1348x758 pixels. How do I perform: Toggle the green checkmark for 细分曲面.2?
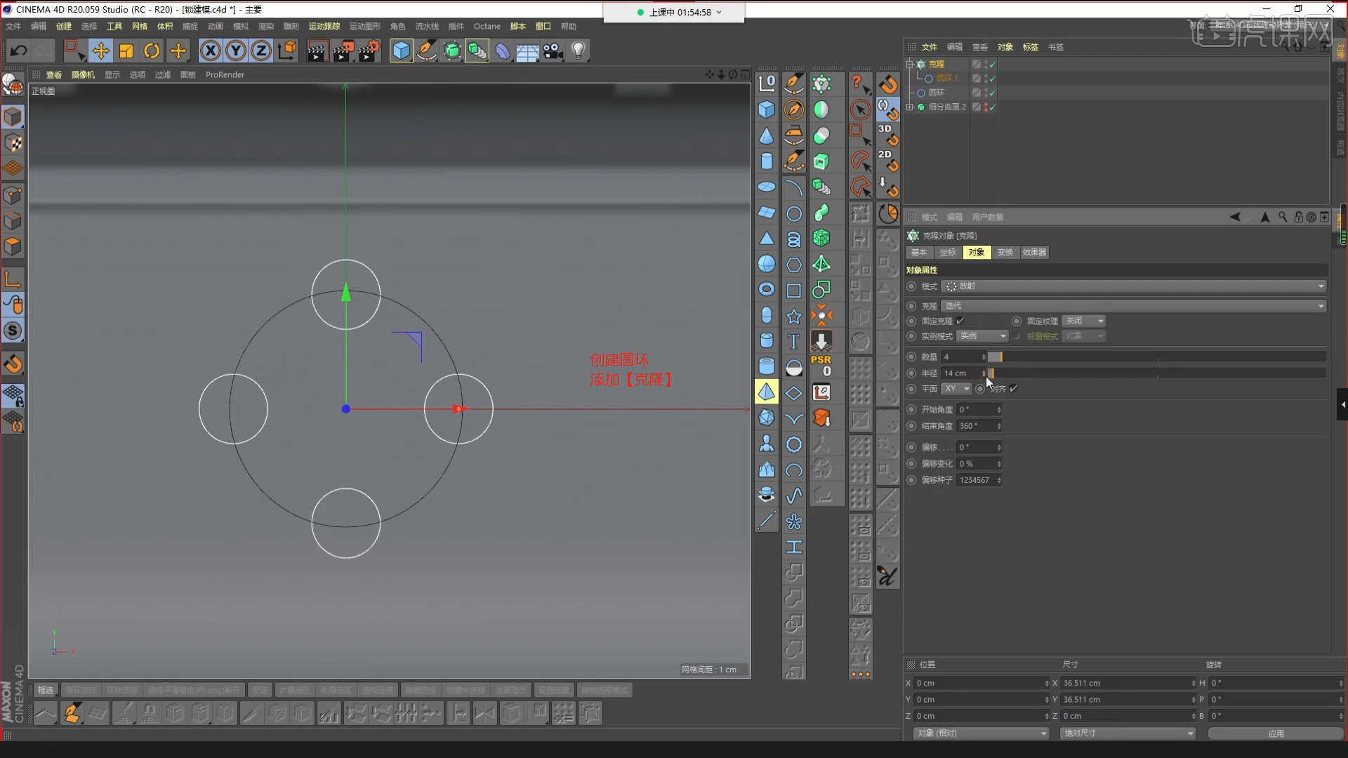coord(992,107)
